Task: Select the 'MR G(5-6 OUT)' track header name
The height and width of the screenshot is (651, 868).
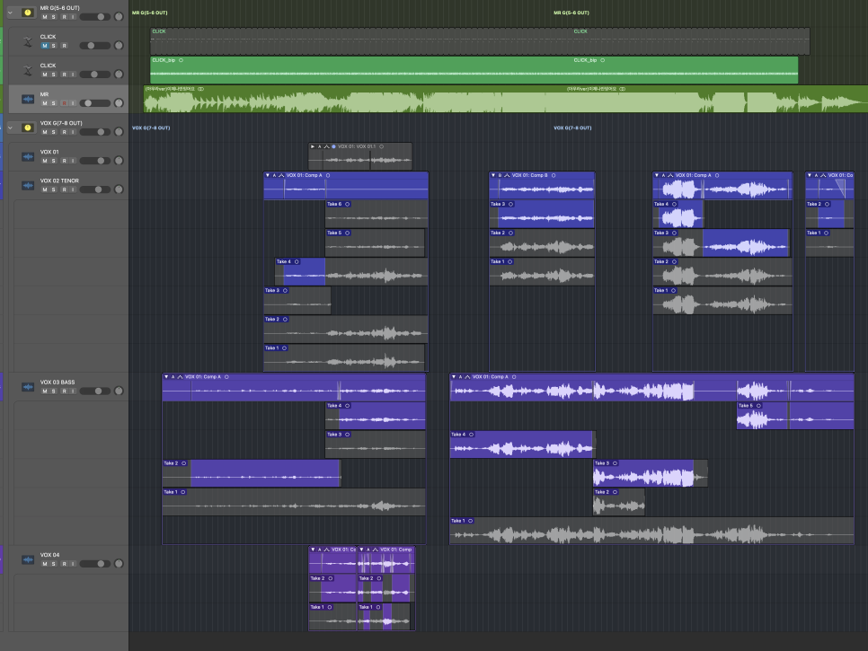Action: [x=60, y=8]
